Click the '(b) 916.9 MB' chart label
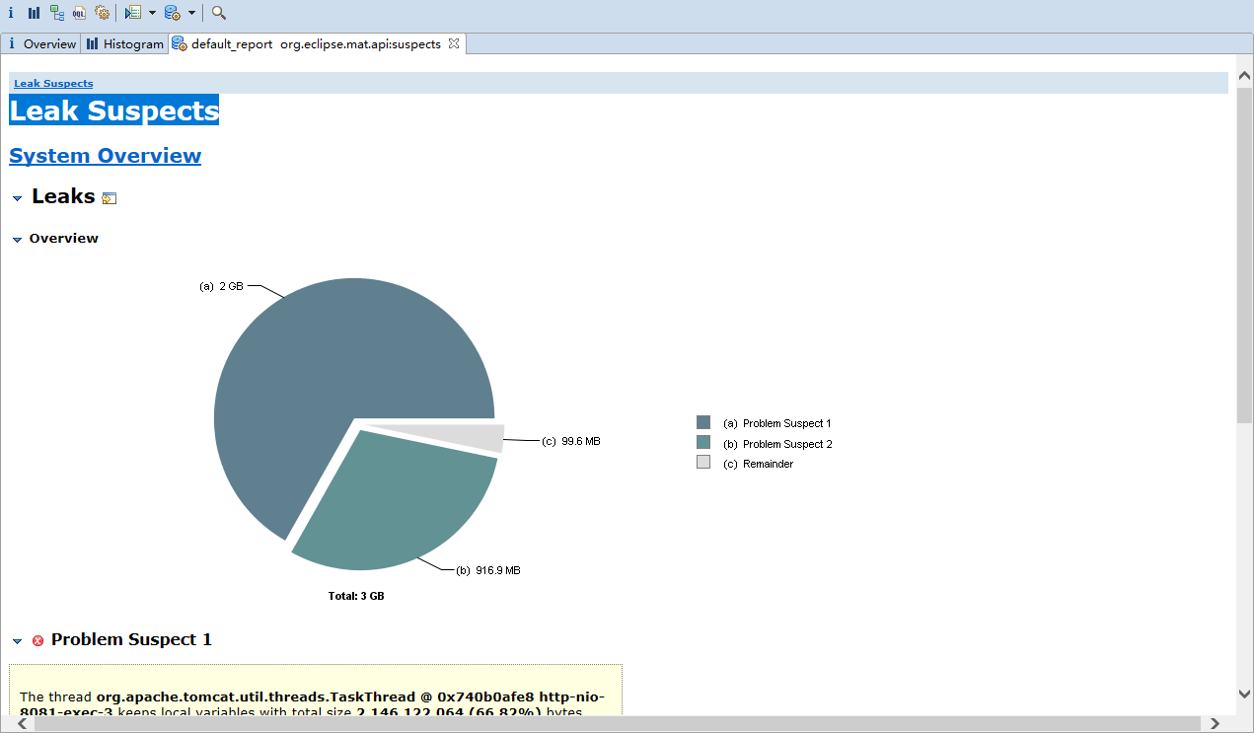1254x733 pixels. click(487, 570)
